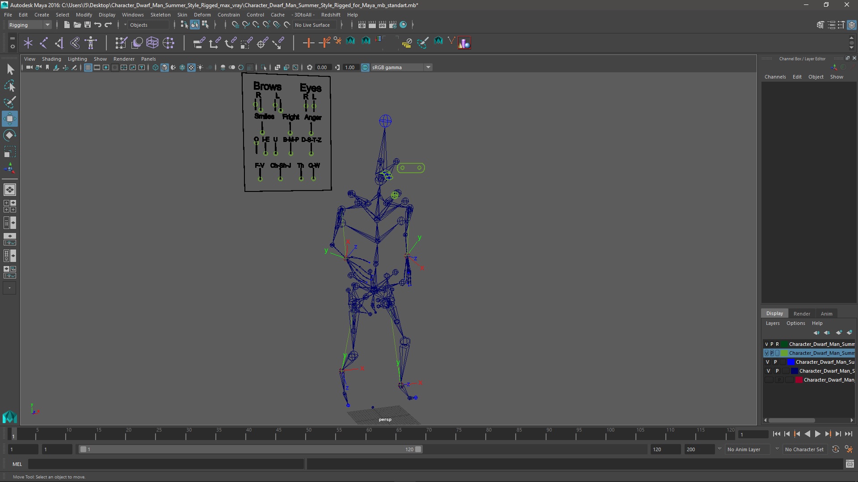This screenshot has height=482, width=858.
Task: Open the Skeleton menu
Action: pyautogui.click(x=160, y=15)
